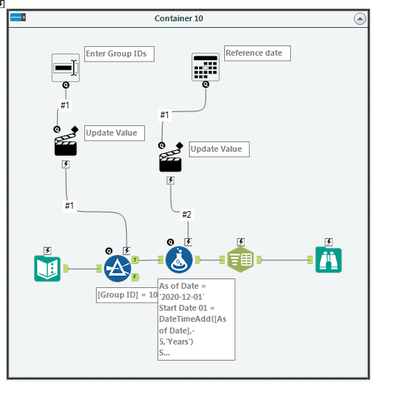Image resolution: width=419 pixels, height=406 pixels.
Task: Select the 'Update Value' annotation by the left Action
Action: click(x=114, y=133)
